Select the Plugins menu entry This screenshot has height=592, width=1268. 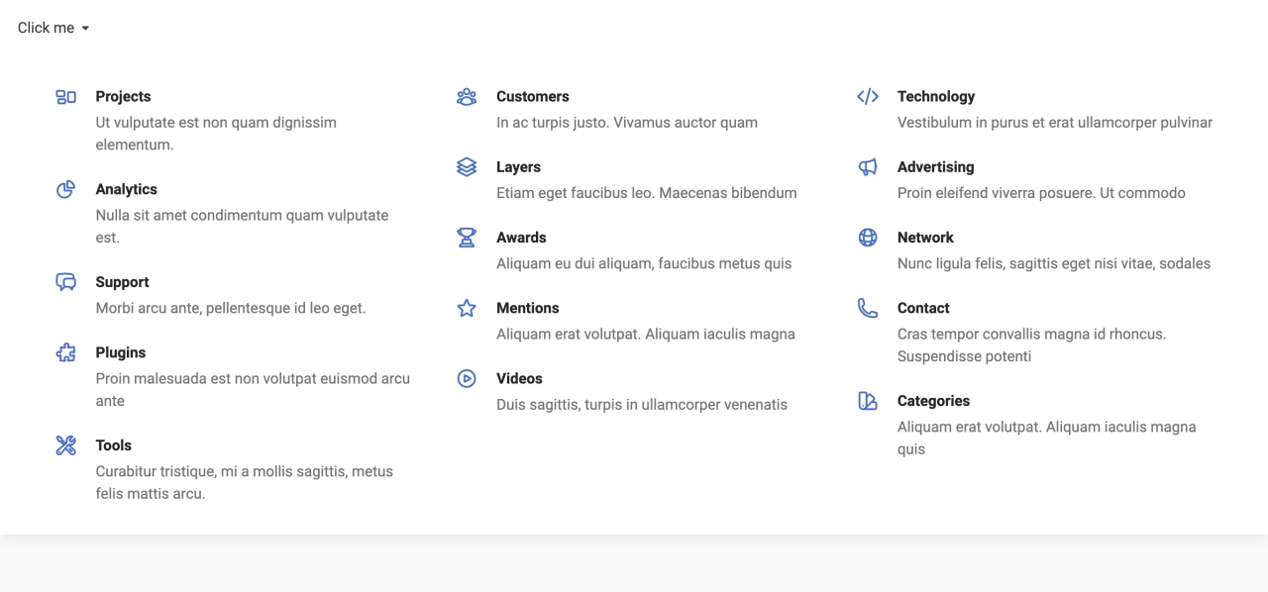[x=121, y=352]
